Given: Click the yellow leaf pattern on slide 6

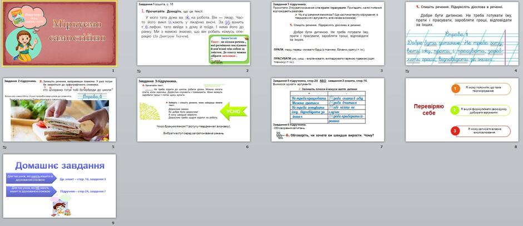Looking at the screenshot, I should point(150,111).
